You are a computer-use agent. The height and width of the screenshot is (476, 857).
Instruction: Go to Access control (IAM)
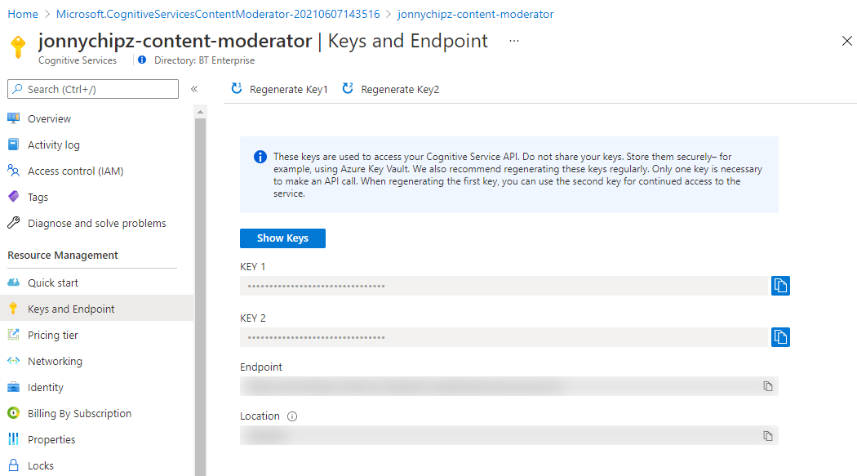point(75,171)
